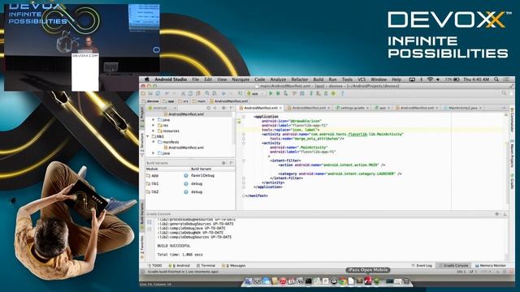Open the Navigate menu
Screen dimensions: 520x292
point(240,79)
